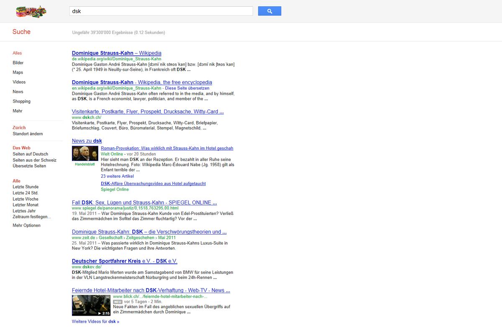Play the 2:15 video thumbnail
502x327 pixels.
[x=91, y=305]
